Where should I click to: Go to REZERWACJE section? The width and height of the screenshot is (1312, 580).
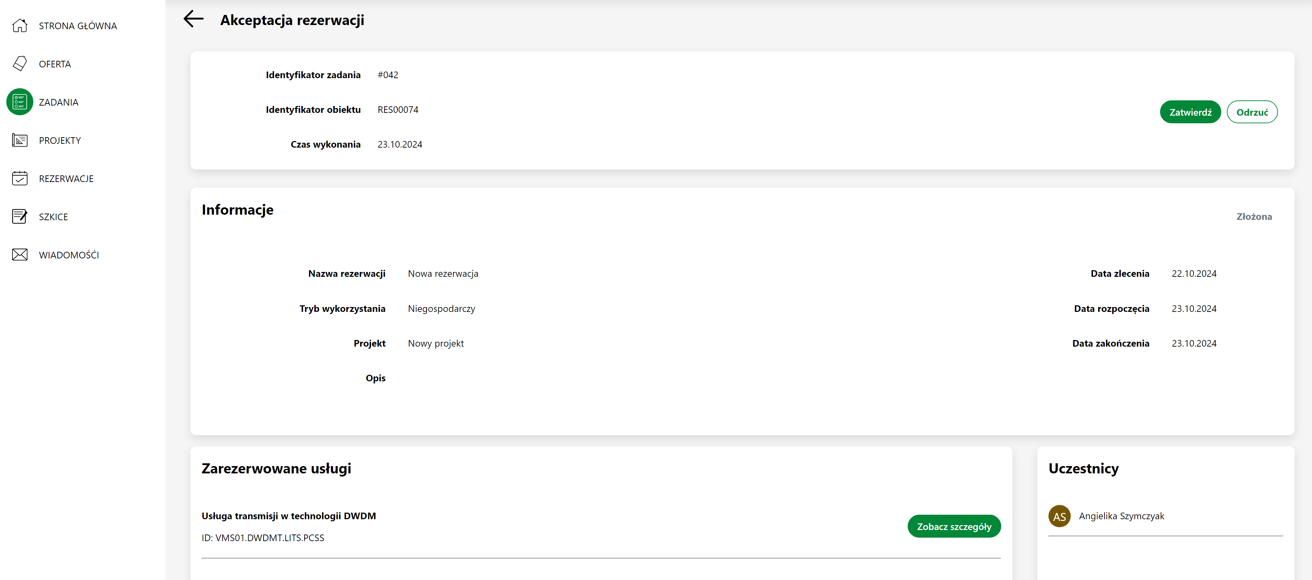point(66,179)
